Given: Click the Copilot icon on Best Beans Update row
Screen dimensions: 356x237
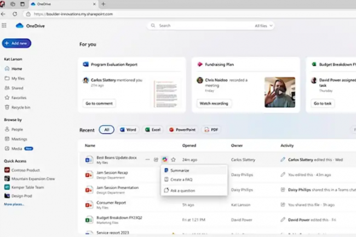Looking at the screenshot, I should (165, 159).
